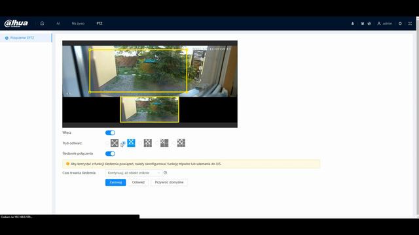Image resolution: width=419 pixels, height=235 pixels.
Task: Click the main camera video preview
Action: click(150, 71)
